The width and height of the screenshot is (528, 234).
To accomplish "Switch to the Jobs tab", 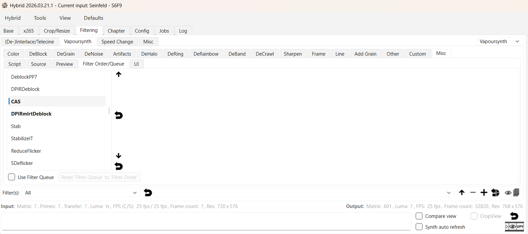I will point(164,31).
